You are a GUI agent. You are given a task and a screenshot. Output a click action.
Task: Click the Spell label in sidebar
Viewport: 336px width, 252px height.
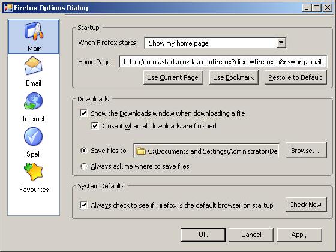(34, 154)
